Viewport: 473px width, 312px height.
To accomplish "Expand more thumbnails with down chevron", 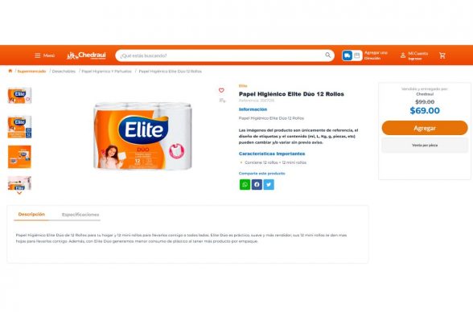I will coord(19,193).
